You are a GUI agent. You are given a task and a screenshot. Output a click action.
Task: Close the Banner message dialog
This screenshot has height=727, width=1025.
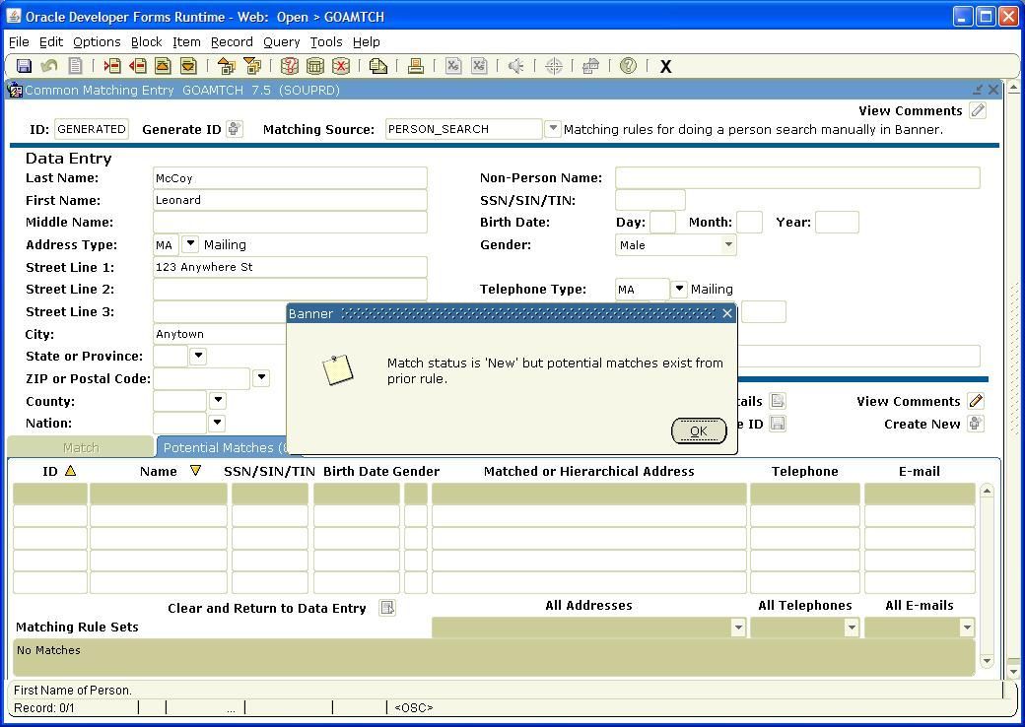click(727, 313)
